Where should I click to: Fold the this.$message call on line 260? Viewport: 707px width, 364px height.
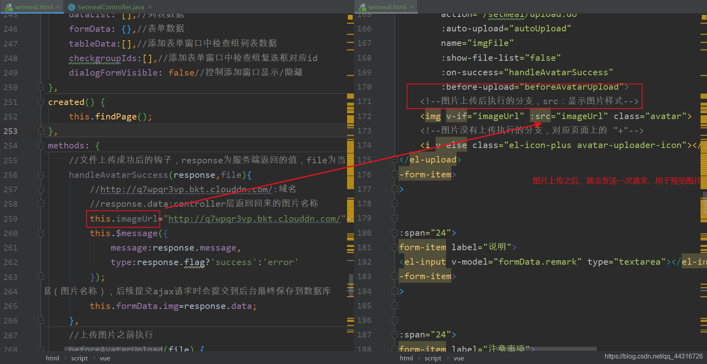point(41,233)
